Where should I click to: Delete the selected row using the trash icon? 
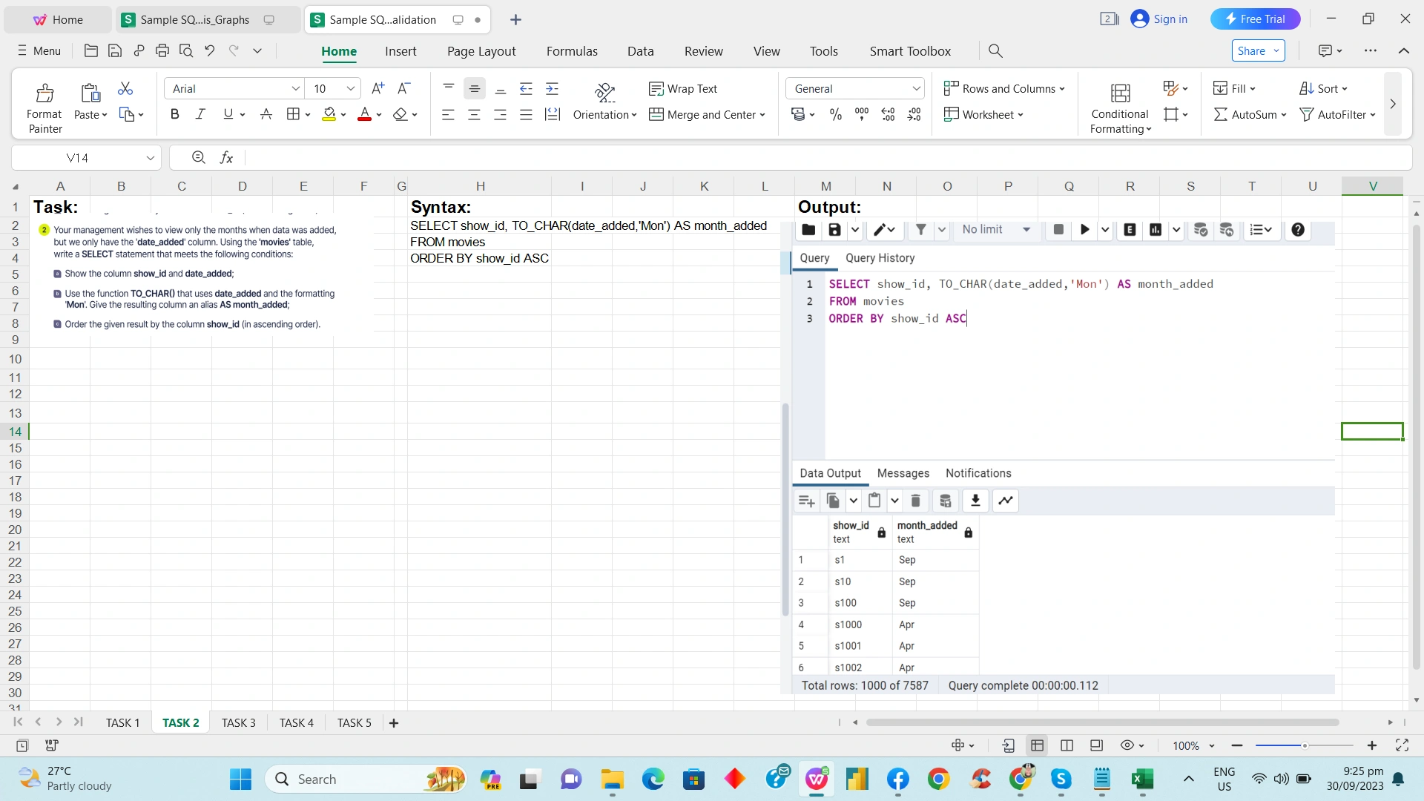[915, 501]
